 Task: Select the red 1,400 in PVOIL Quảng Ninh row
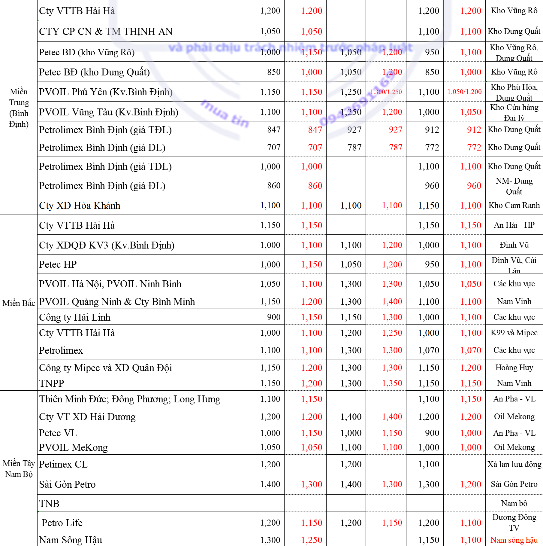pos(392,301)
